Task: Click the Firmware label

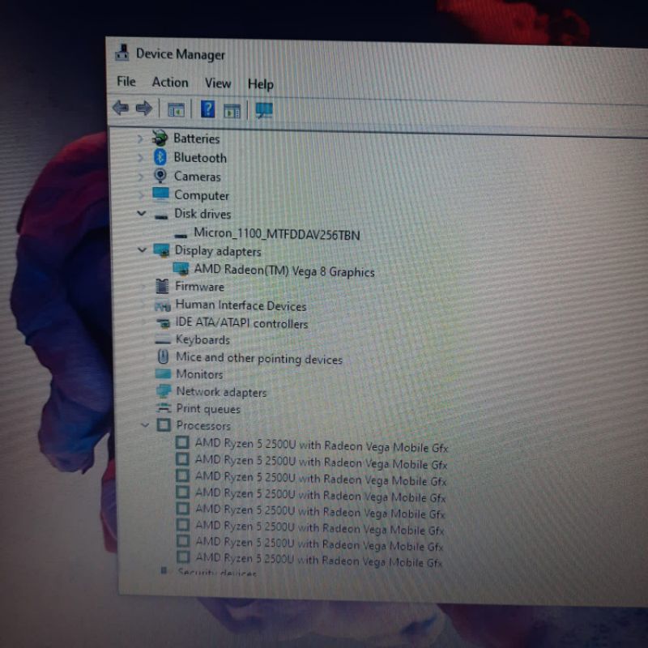Action: click(x=199, y=287)
